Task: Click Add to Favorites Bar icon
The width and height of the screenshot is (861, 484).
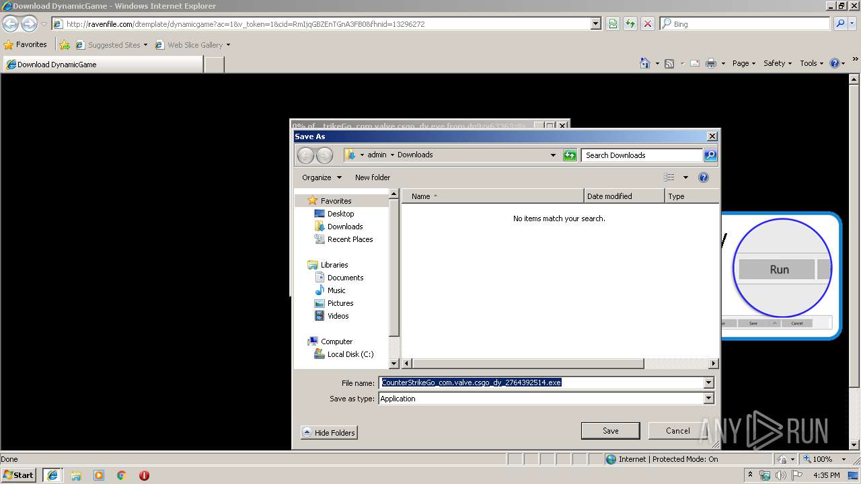Action: point(65,45)
